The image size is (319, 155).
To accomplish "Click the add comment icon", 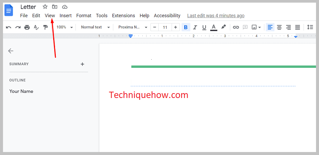I will pyautogui.click(x=245, y=27).
